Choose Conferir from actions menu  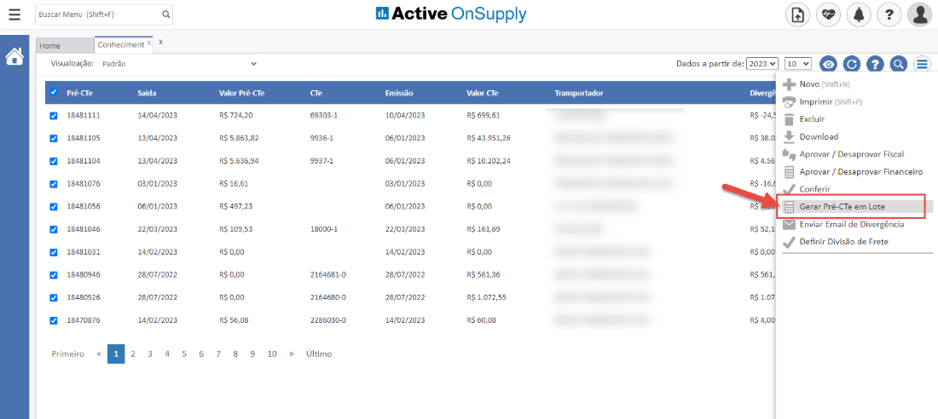pyautogui.click(x=806, y=189)
